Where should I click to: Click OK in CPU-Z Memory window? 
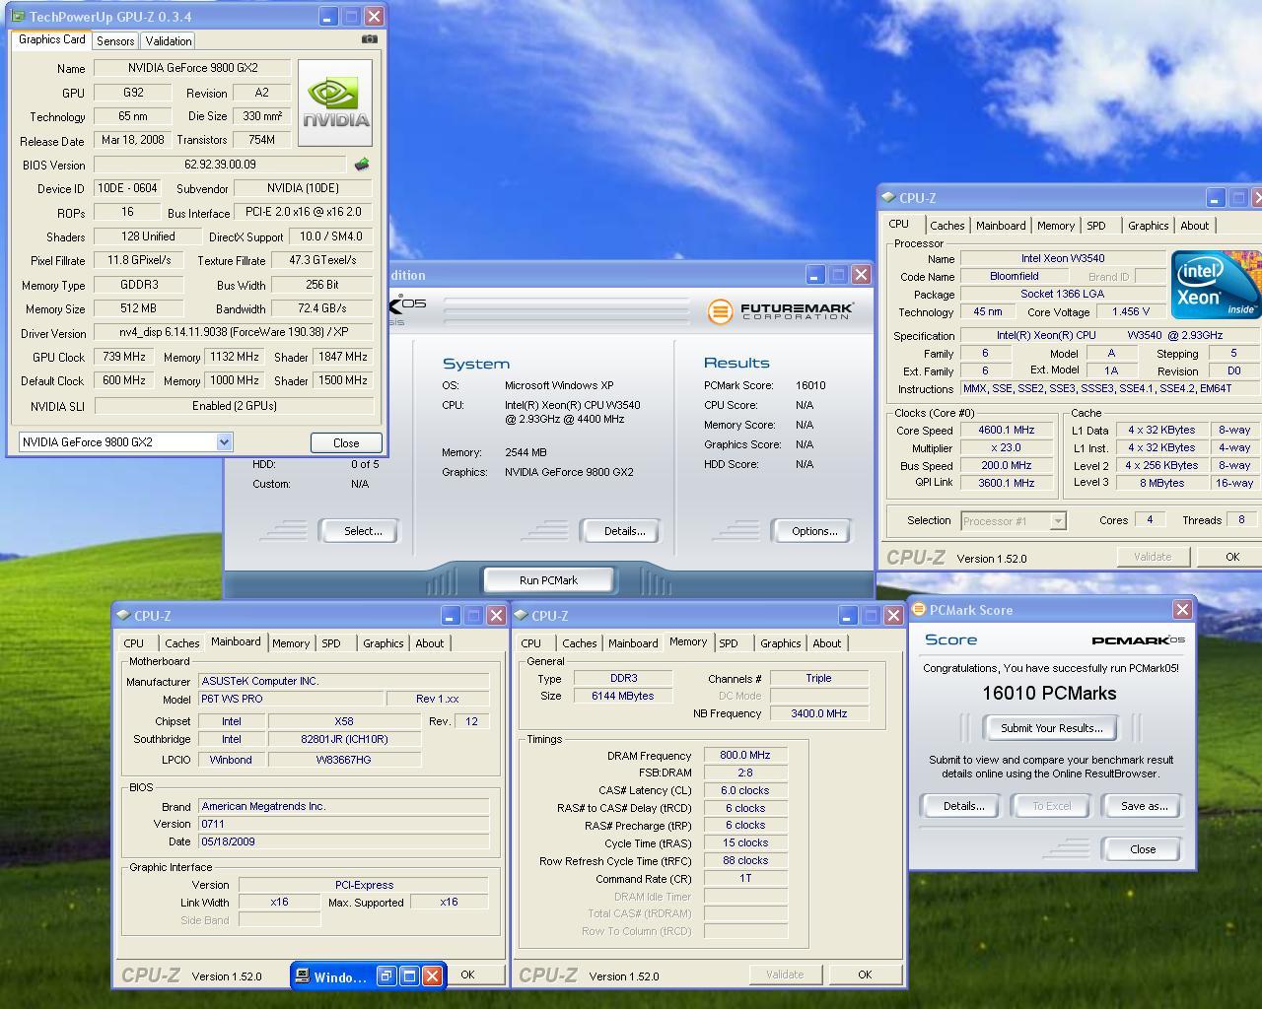pos(865,975)
